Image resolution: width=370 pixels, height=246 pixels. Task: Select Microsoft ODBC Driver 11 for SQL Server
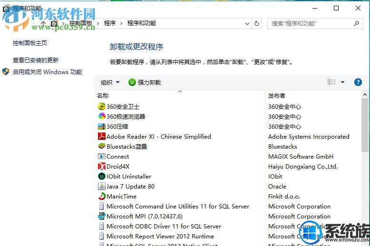tap(164, 226)
